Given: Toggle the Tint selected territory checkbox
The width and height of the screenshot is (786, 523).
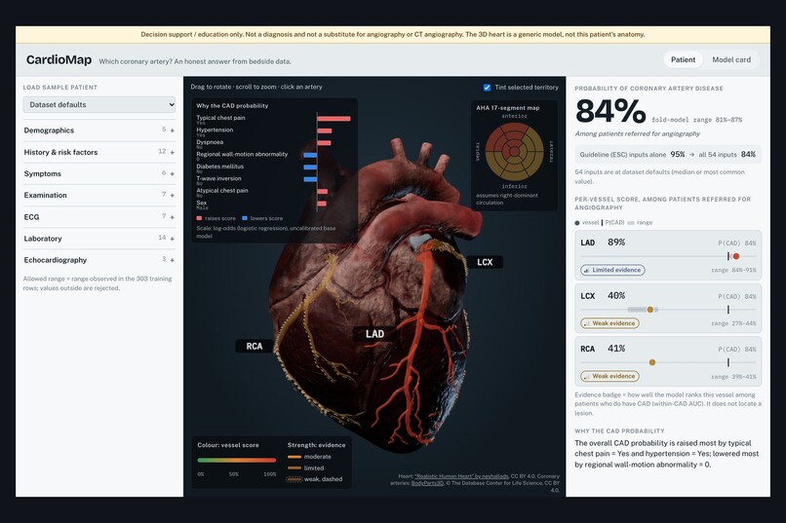Looking at the screenshot, I should [487, 87].
